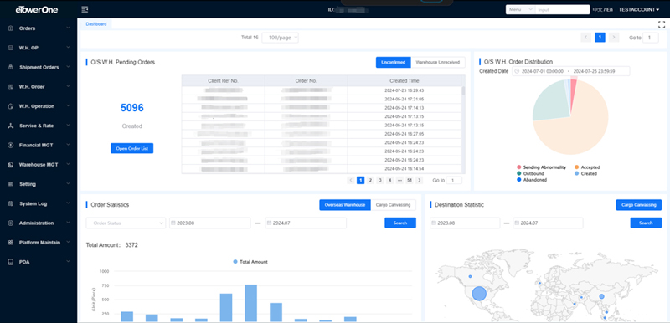Viewport: 670px width, 323px height.
Task: Go to page 2 of pending orders
Action: [370, 181]
